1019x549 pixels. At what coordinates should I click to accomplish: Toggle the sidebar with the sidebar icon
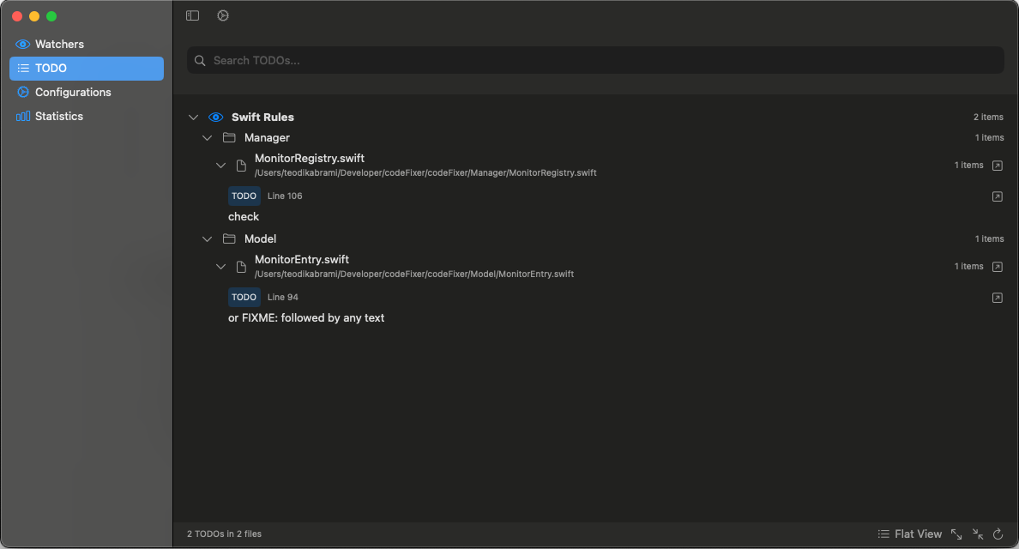pyautogui.click(x=192, y=15)
